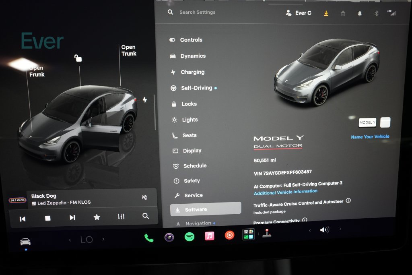
Task: Open the notifications bell
Action: coord(359,13)
